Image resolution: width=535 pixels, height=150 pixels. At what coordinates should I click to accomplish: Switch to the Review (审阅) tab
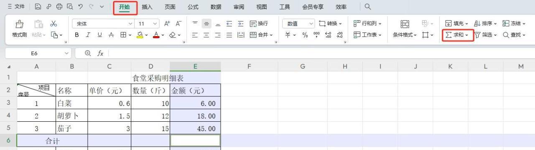(x=239, y=7)
